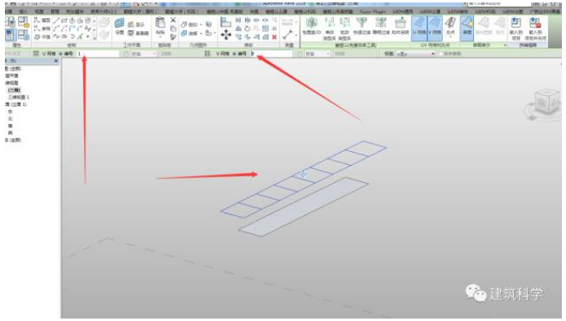Viewport: 566px width, 321px height.
Task: Close the project browser panel
Action: (x=56, y=61)
